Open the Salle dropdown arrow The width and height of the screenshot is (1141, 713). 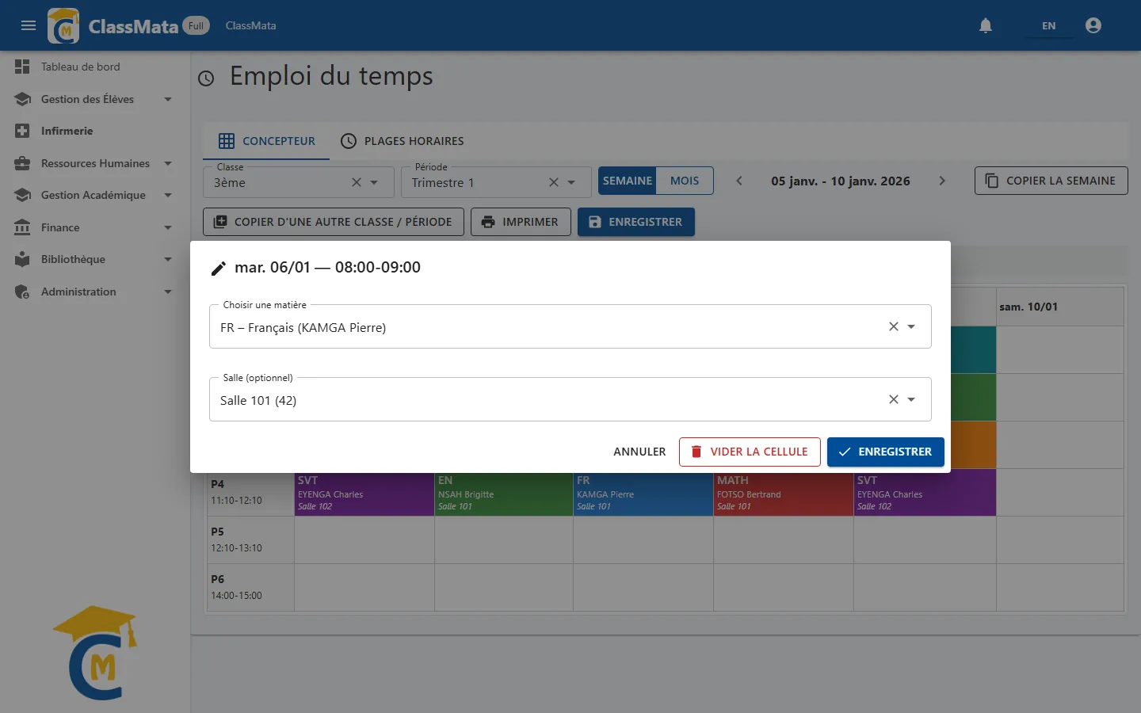point(911,399)
